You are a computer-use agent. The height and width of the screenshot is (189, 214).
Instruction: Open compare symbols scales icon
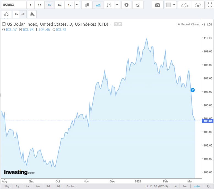click(6, 14)
